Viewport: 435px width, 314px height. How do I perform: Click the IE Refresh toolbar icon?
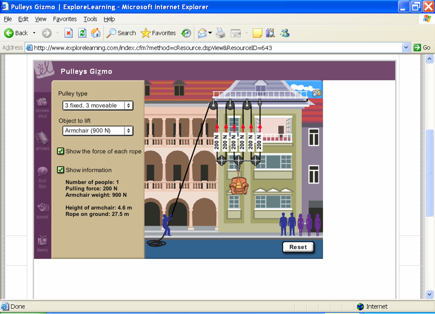pos(82,33)
